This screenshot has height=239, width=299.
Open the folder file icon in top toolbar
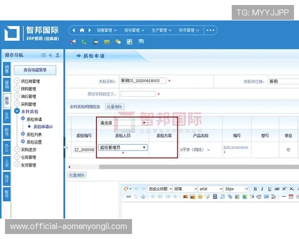(x=96, y=42)
